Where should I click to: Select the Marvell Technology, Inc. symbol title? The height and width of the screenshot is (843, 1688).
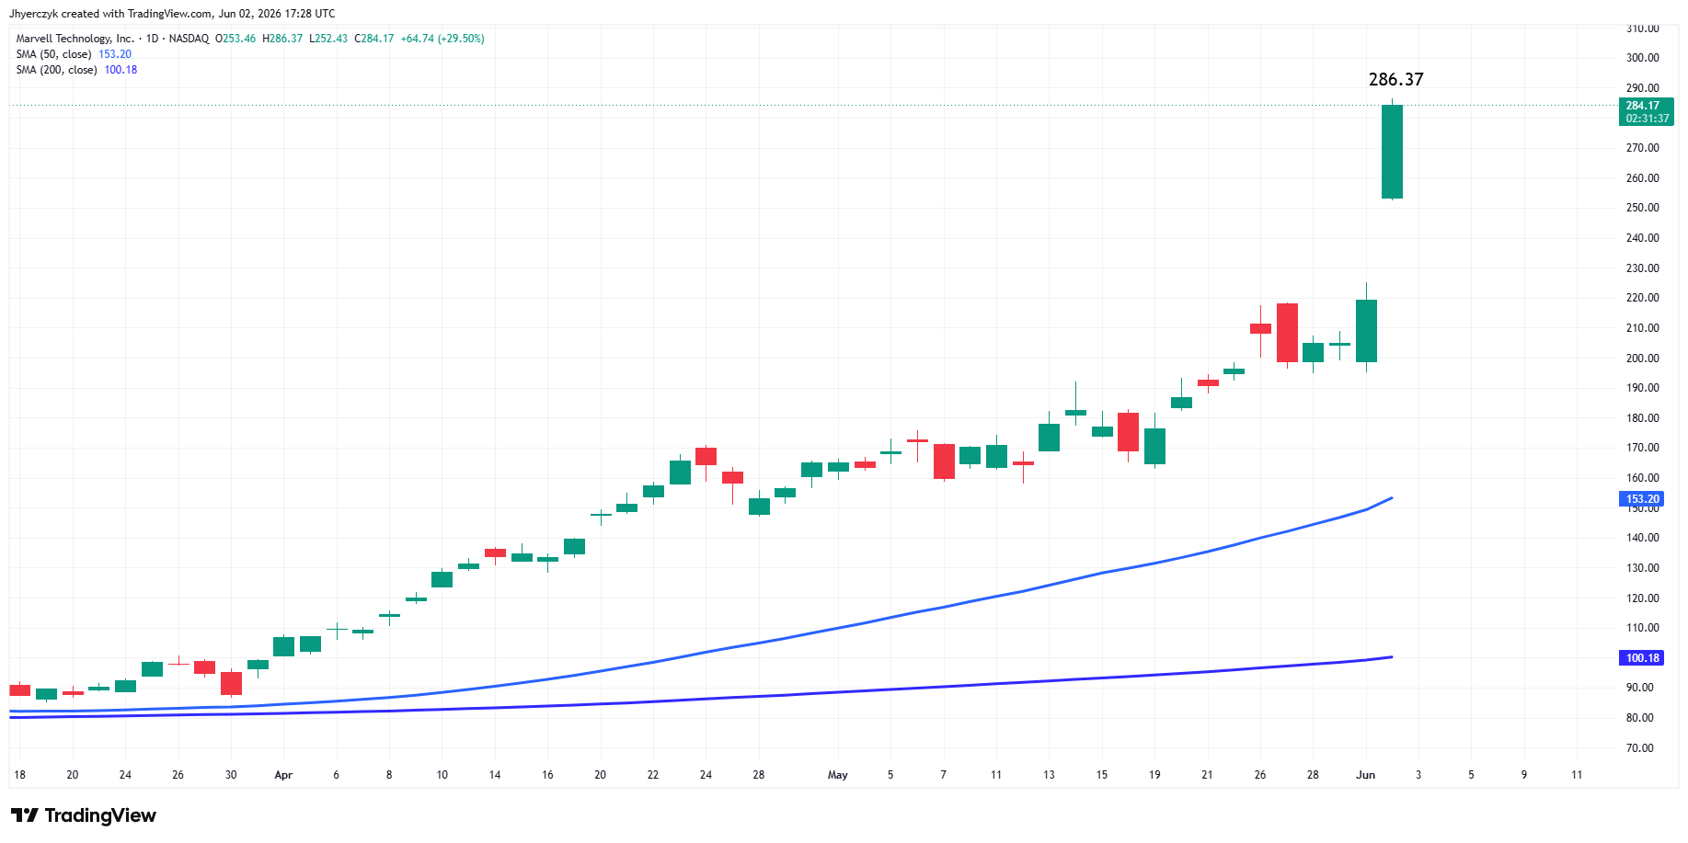75,39
